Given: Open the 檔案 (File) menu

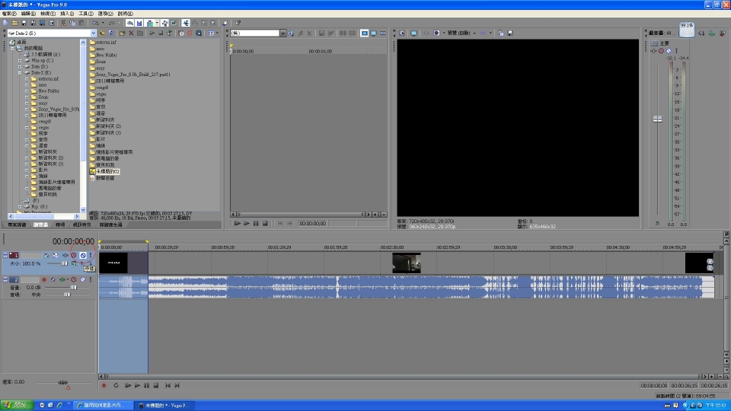Looking at the screenshot, I should [8, 14].
